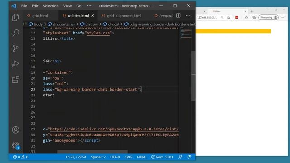Change indentation via Spaces: 2

point(98,157)
